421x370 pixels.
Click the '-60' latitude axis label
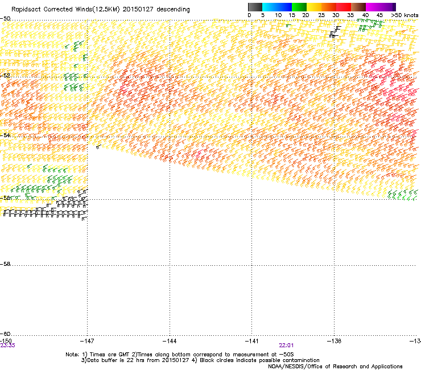click(5, 334)
